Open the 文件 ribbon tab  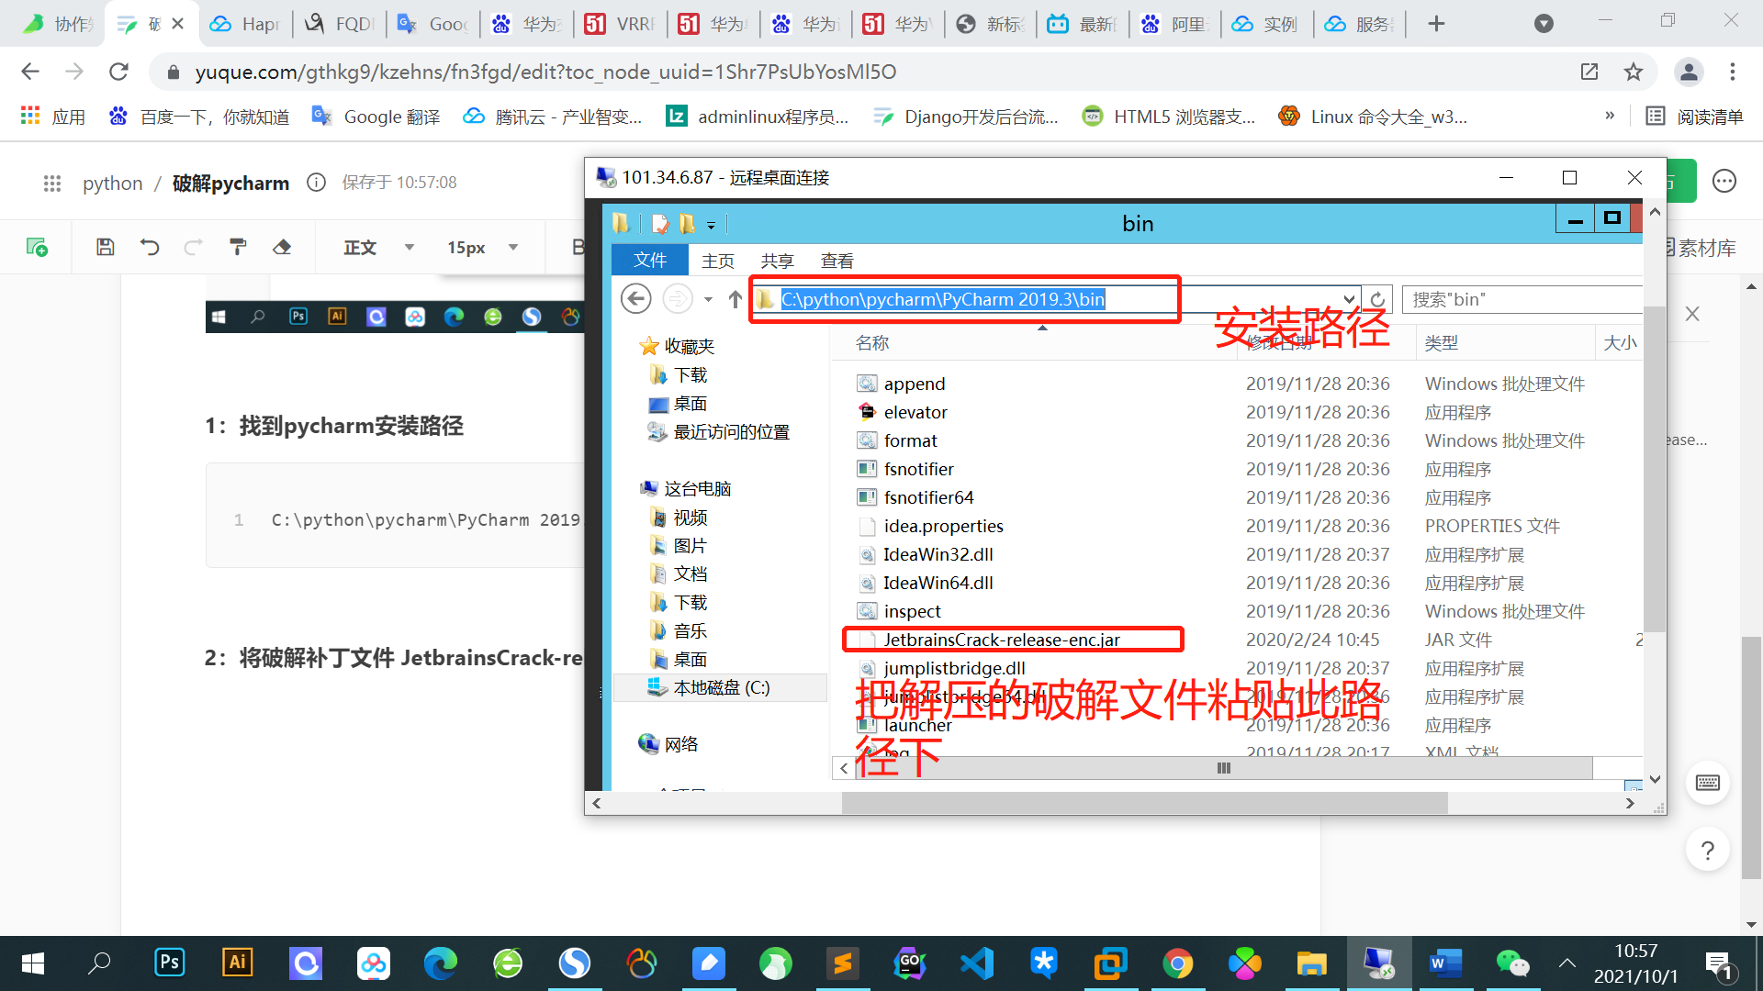[x=649, y=261]
